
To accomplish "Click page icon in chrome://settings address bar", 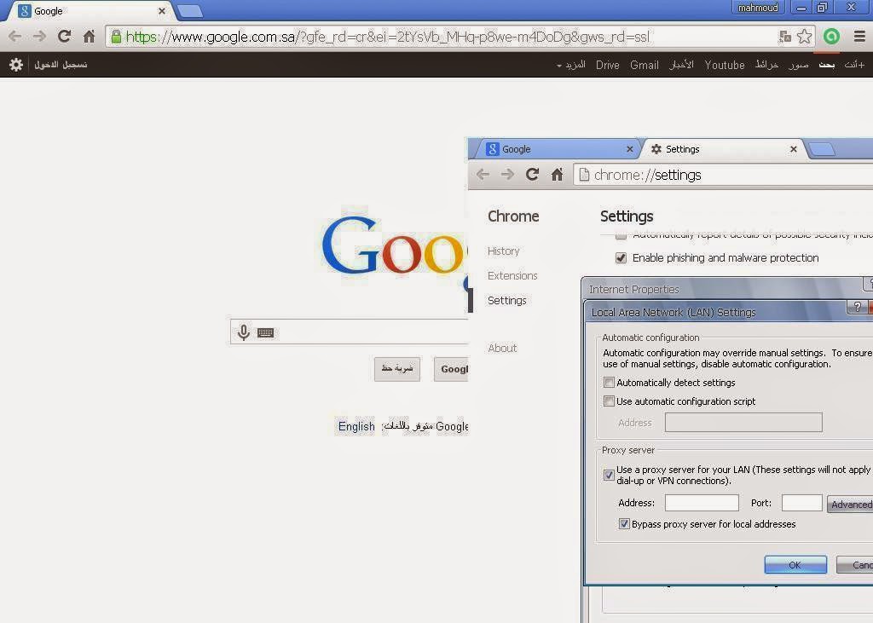I will coord(584,175).
